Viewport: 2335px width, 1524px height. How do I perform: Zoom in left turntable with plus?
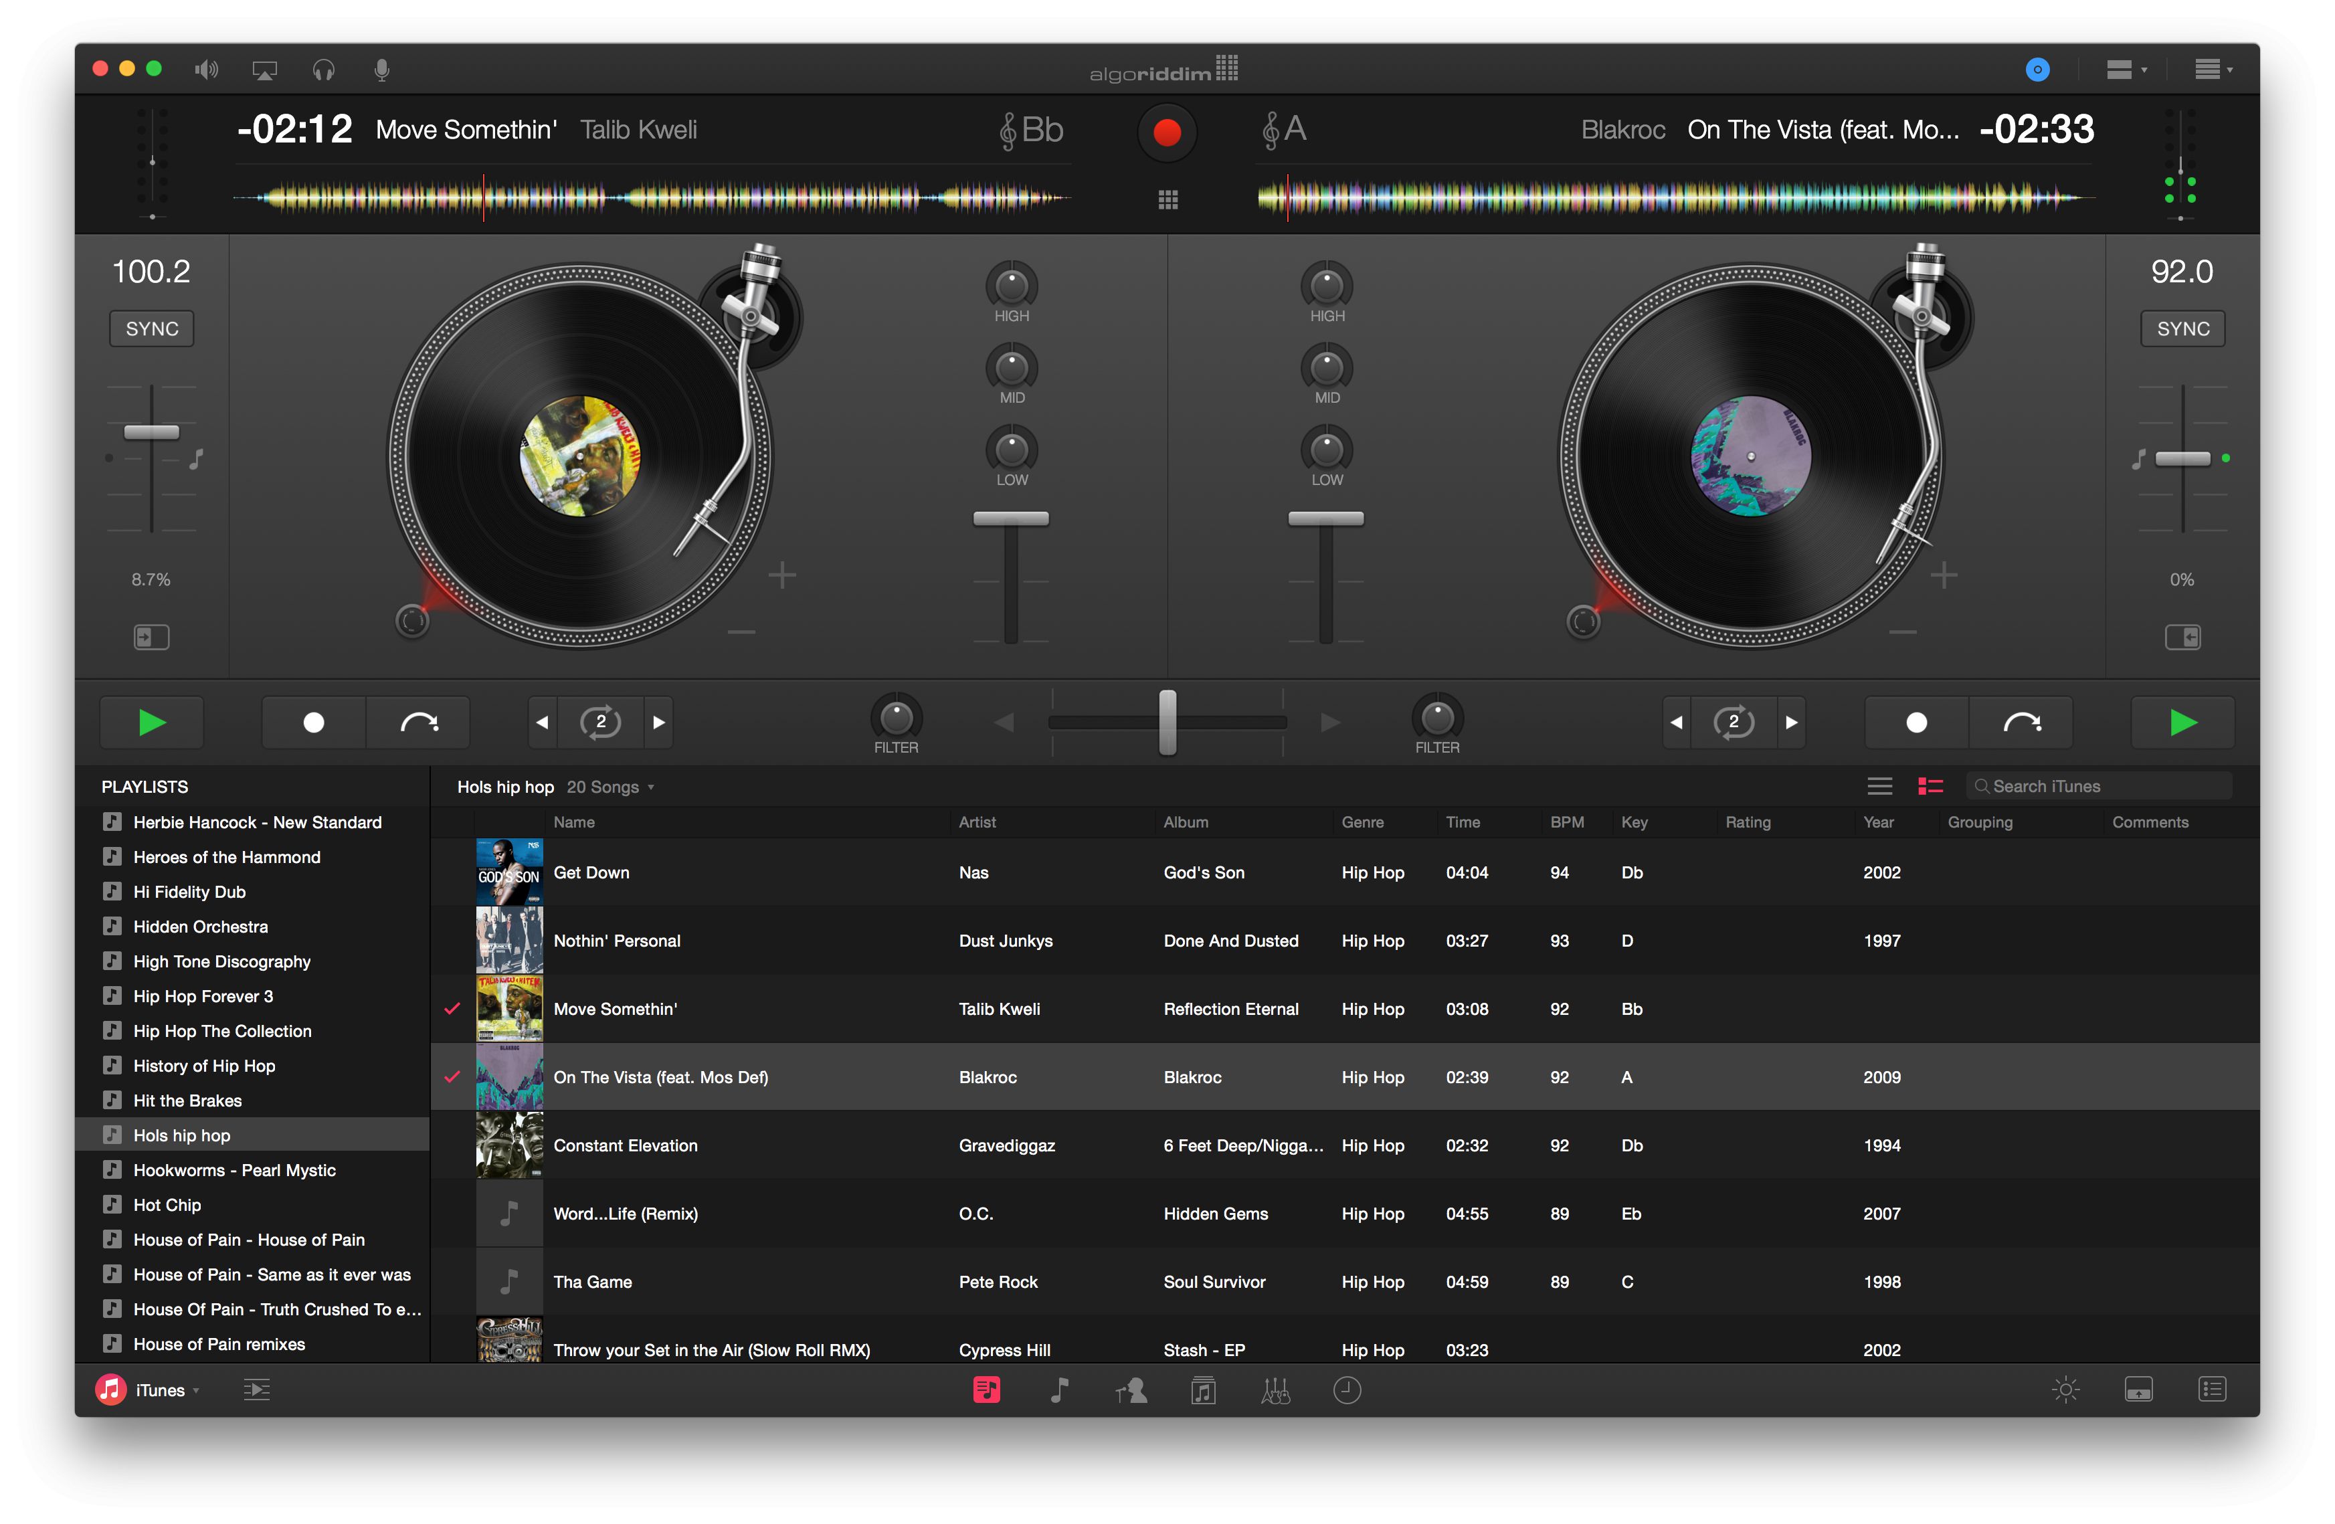(782, 575)
